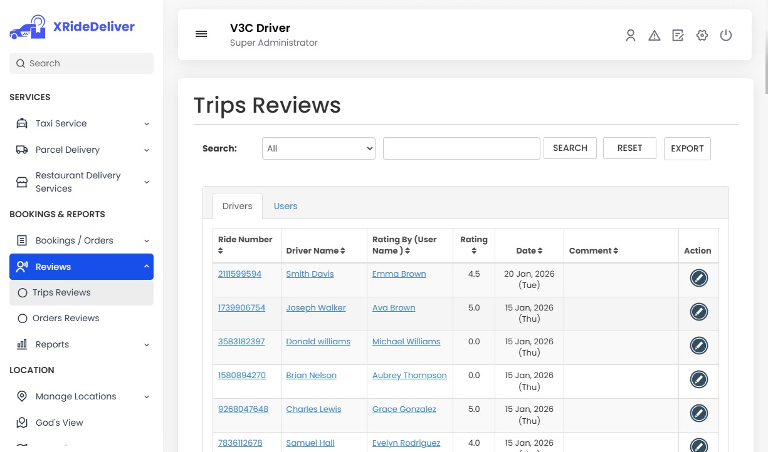Viewport: 768px width, 452px height.
Task: Click the search input field at sidebar top
Action: tap(81, 63)
